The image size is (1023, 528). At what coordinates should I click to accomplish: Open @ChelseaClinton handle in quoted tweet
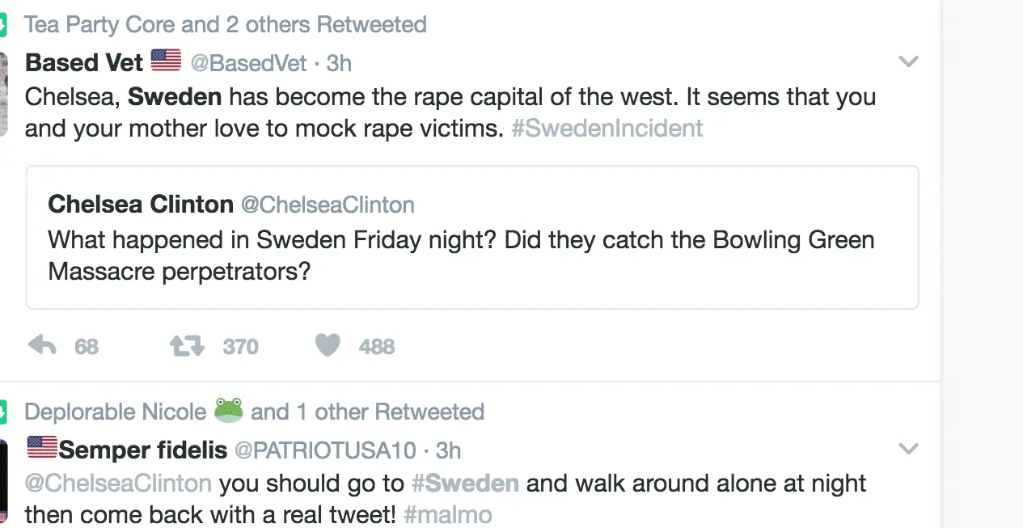coord(328,205)
